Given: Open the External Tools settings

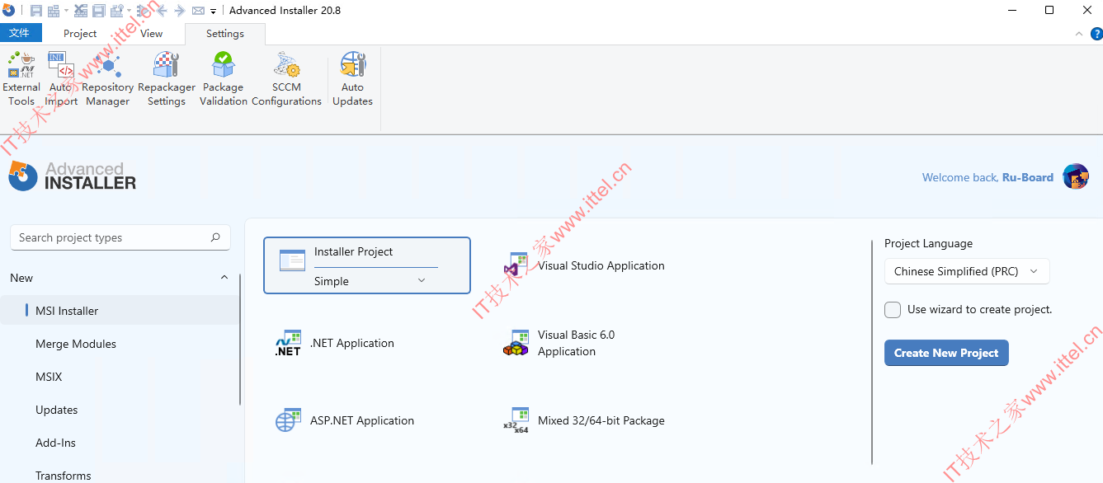Looking at the screenshot, I should [21, 79].
